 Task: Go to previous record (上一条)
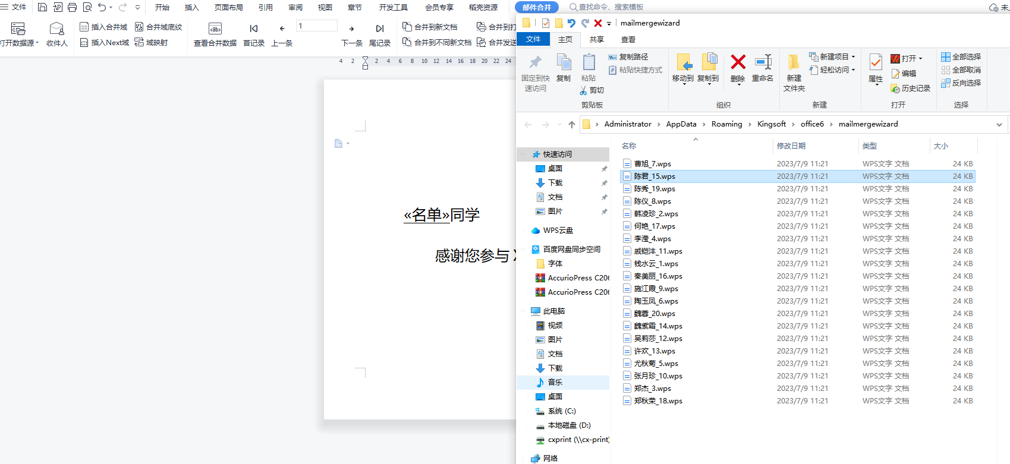[x=282, y=34]
